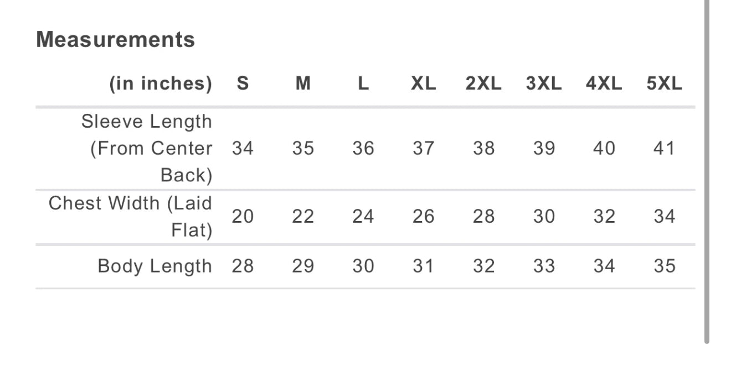
Task: Select sleeve length value 36 for L
Action: click(363, 148)
